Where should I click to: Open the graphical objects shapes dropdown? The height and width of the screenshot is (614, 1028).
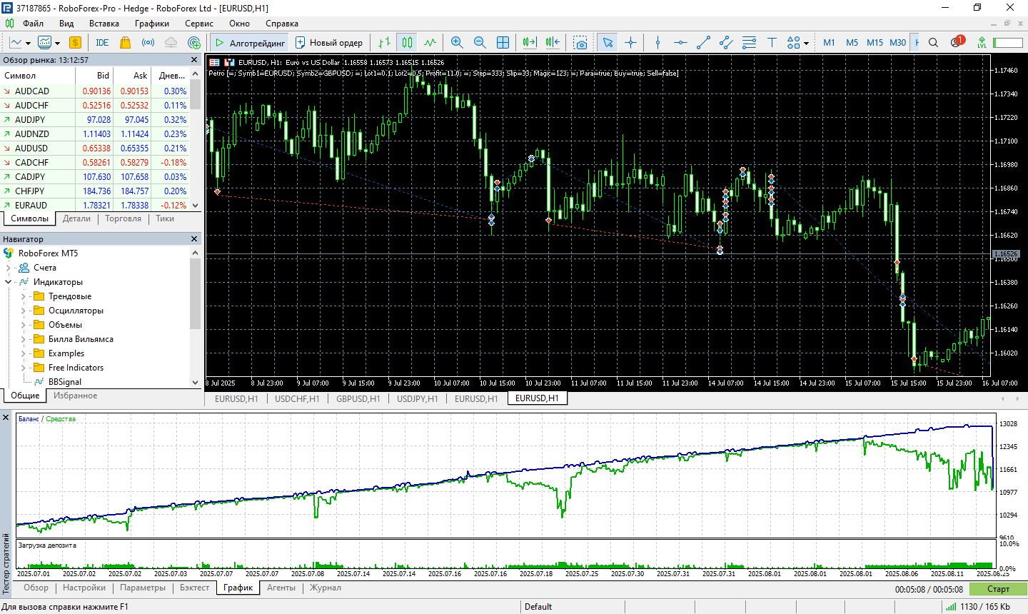[806, 43]
